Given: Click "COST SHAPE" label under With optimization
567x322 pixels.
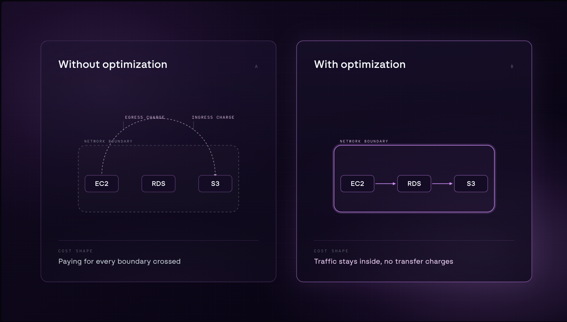Looking at the screenshot, I should [331, 251].
